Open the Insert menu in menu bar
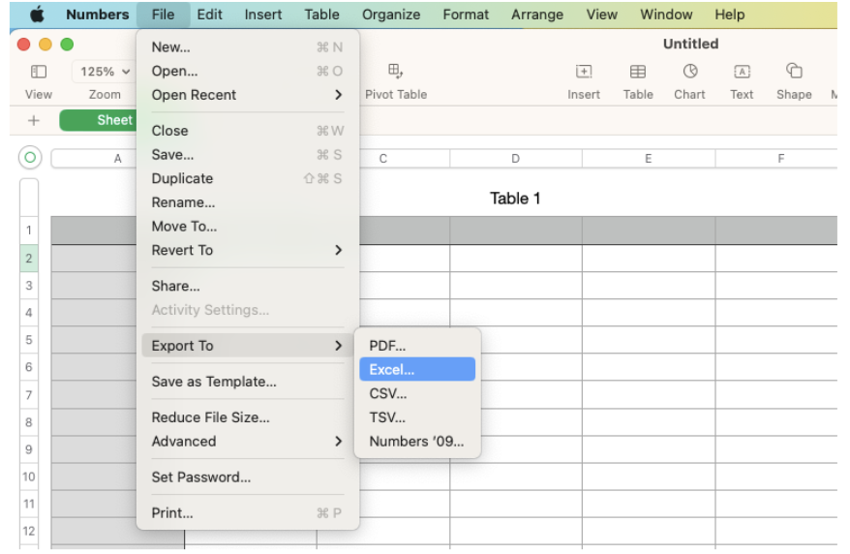This screenshot has height=554, width=850. [x=263, y=15]
